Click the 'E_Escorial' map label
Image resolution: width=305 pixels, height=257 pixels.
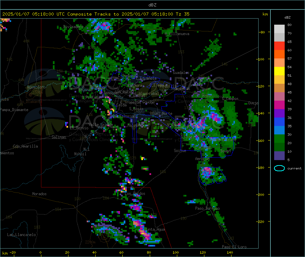click(x=125, y=116)
